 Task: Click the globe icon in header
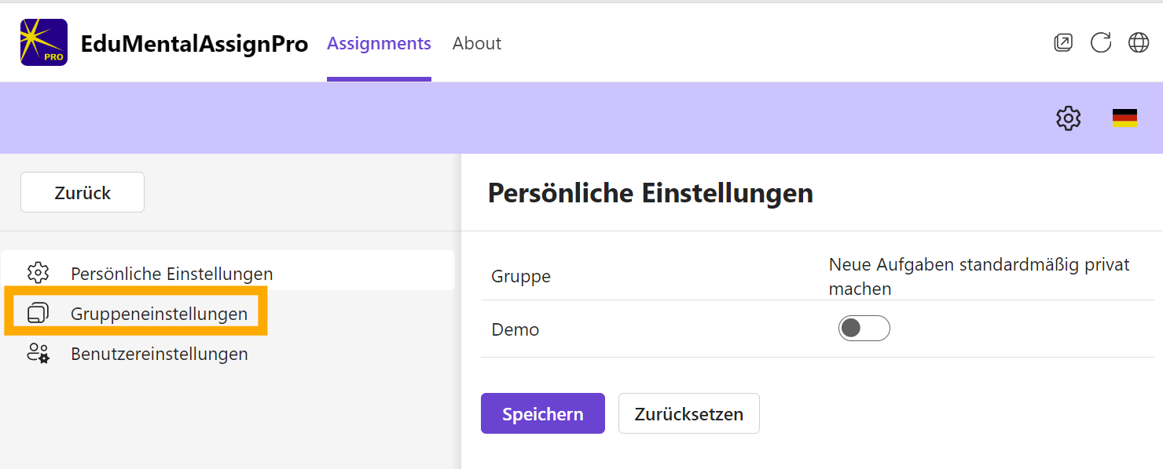point(1139,43)
